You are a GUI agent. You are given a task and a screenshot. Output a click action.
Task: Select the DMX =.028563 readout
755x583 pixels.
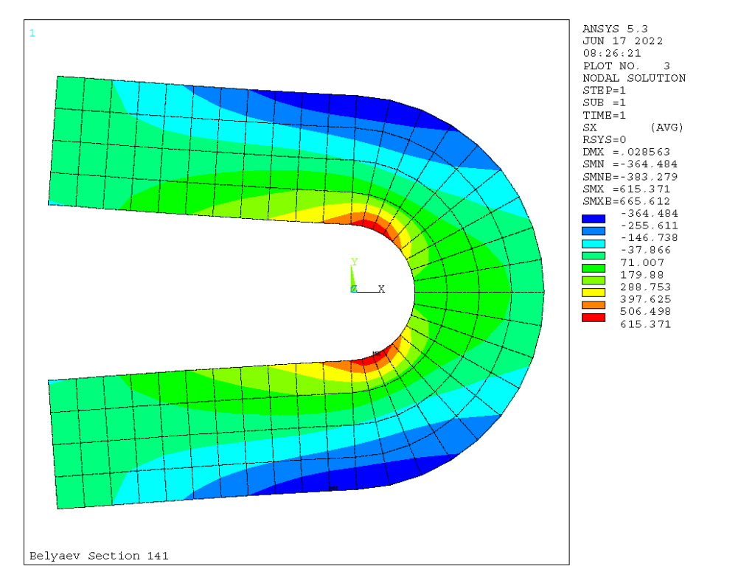[x=626, y=152]
